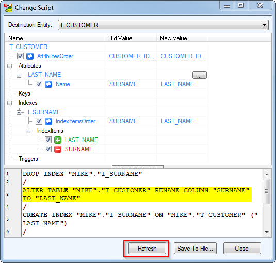Uncheck the IndexItemsOrder checkbox
This screenshot has height=263, width=276.
coord(39,121)
